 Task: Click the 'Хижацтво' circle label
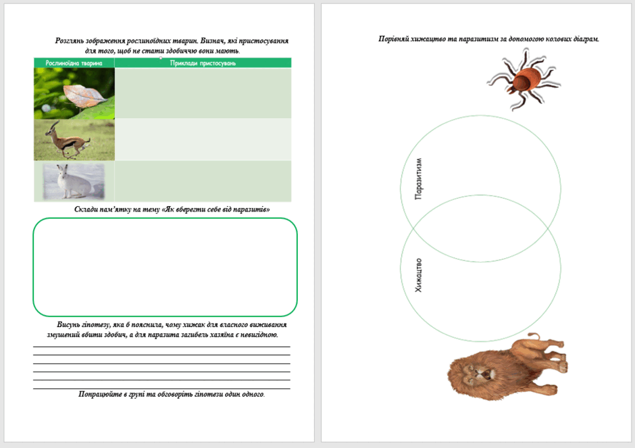[x=418, y=275]
